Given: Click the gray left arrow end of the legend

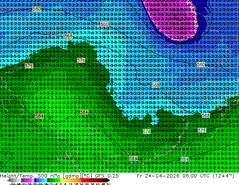Looking at the screenshot, I should 9,180.
